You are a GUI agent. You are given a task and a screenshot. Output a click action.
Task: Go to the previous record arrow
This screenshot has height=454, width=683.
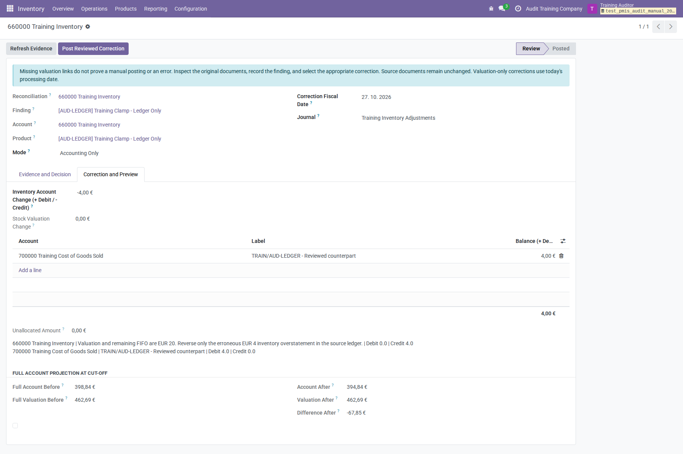click(x=658, y=27)
